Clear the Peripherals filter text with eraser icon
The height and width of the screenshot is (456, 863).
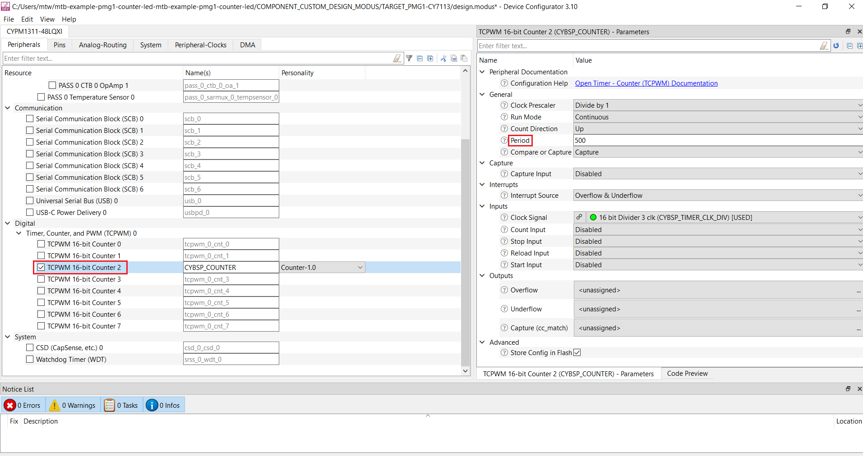[397, 58]
